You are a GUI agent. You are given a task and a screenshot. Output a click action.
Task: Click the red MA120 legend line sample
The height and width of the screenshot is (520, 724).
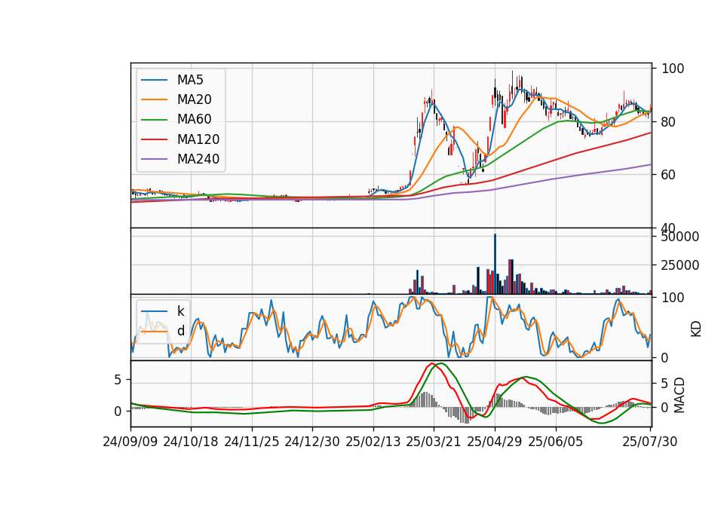(154, 139)
